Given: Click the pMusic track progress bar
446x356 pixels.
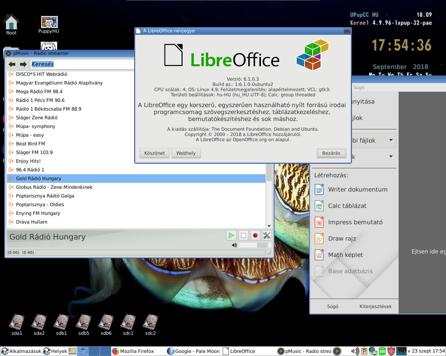Looking at the screenshot, I should click(136, 252).
